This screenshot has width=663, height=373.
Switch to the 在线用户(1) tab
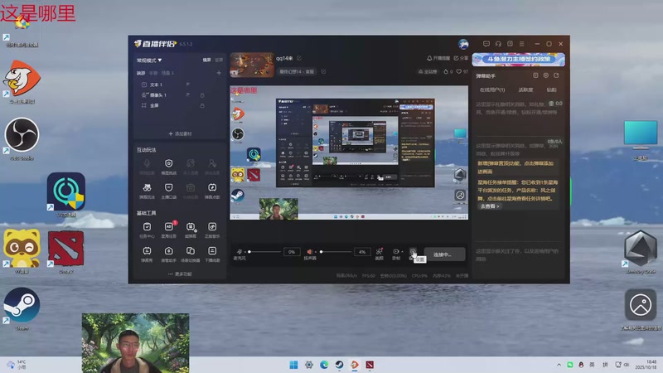pos(492,90)
